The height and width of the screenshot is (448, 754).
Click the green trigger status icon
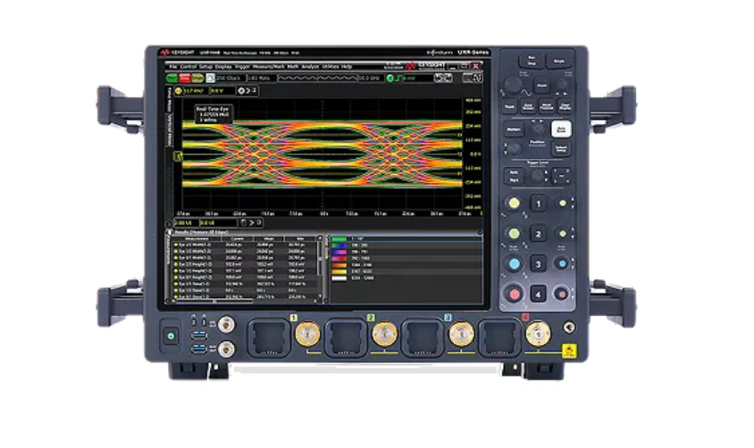tap(390, 78)
